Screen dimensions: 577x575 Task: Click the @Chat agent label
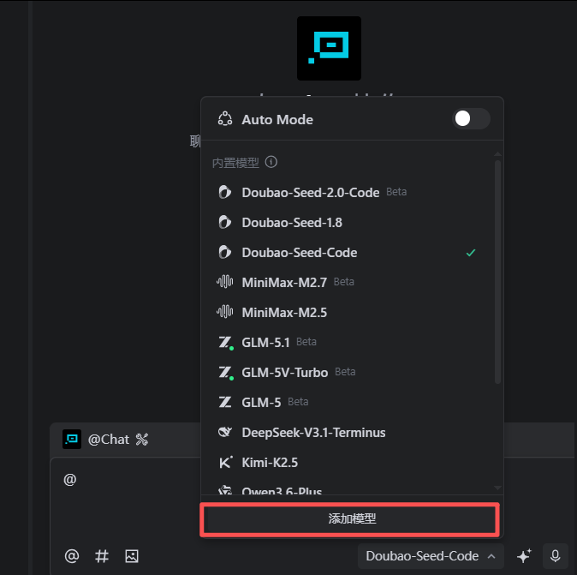coord(109,440)
